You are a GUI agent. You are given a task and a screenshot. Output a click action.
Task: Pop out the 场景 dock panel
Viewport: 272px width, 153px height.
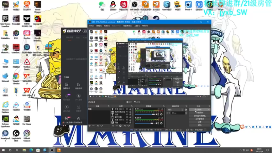point(108,106)
